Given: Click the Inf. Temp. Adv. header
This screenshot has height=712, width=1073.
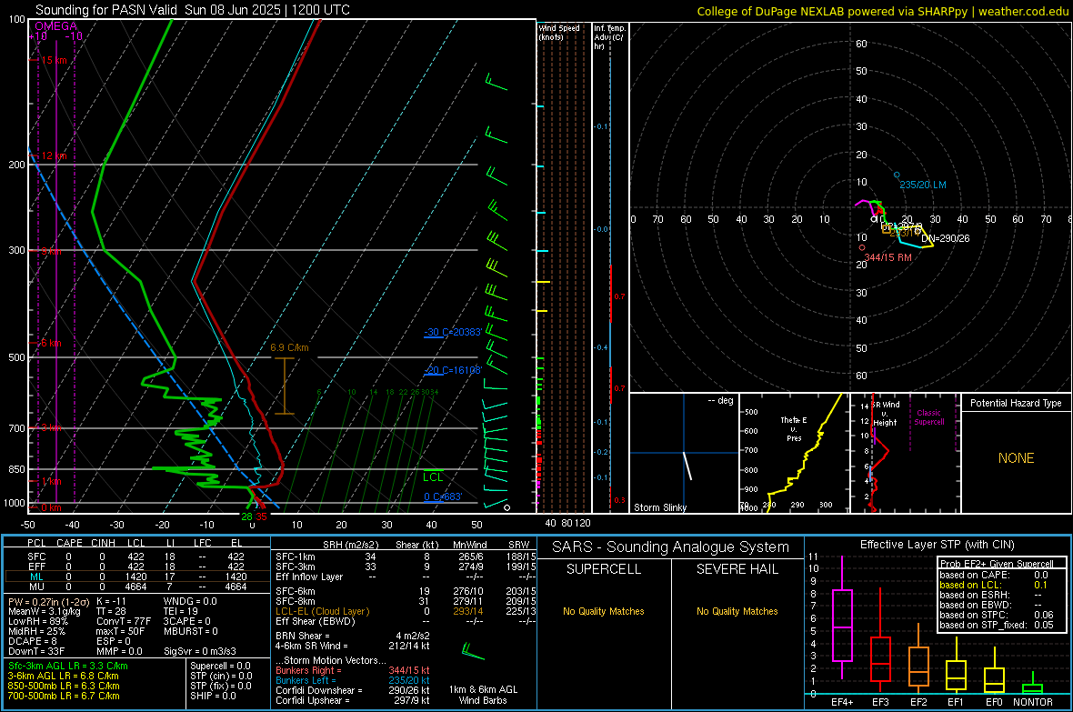Looking at the screenshot, I should (x=609, y=37).
